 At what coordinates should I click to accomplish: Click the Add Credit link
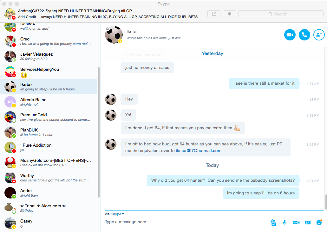27,17
